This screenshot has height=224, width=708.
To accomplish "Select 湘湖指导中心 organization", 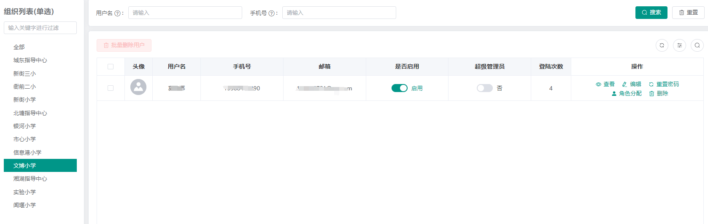I will point(40,179).
